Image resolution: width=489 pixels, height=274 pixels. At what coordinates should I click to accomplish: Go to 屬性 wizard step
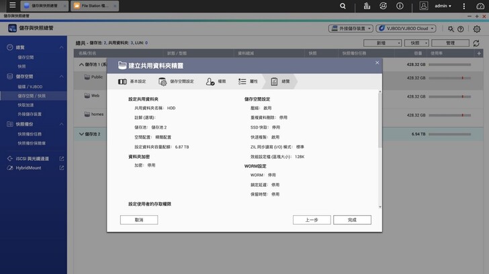click(x=248, y=82)
